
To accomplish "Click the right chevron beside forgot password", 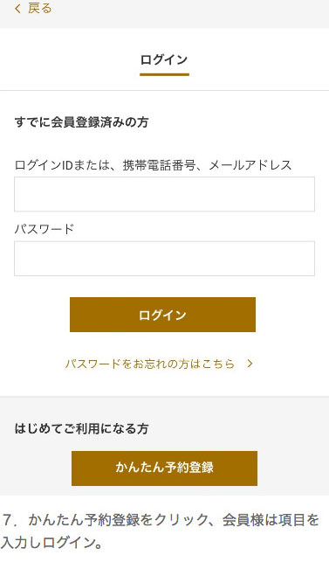I will coord(250,364).
